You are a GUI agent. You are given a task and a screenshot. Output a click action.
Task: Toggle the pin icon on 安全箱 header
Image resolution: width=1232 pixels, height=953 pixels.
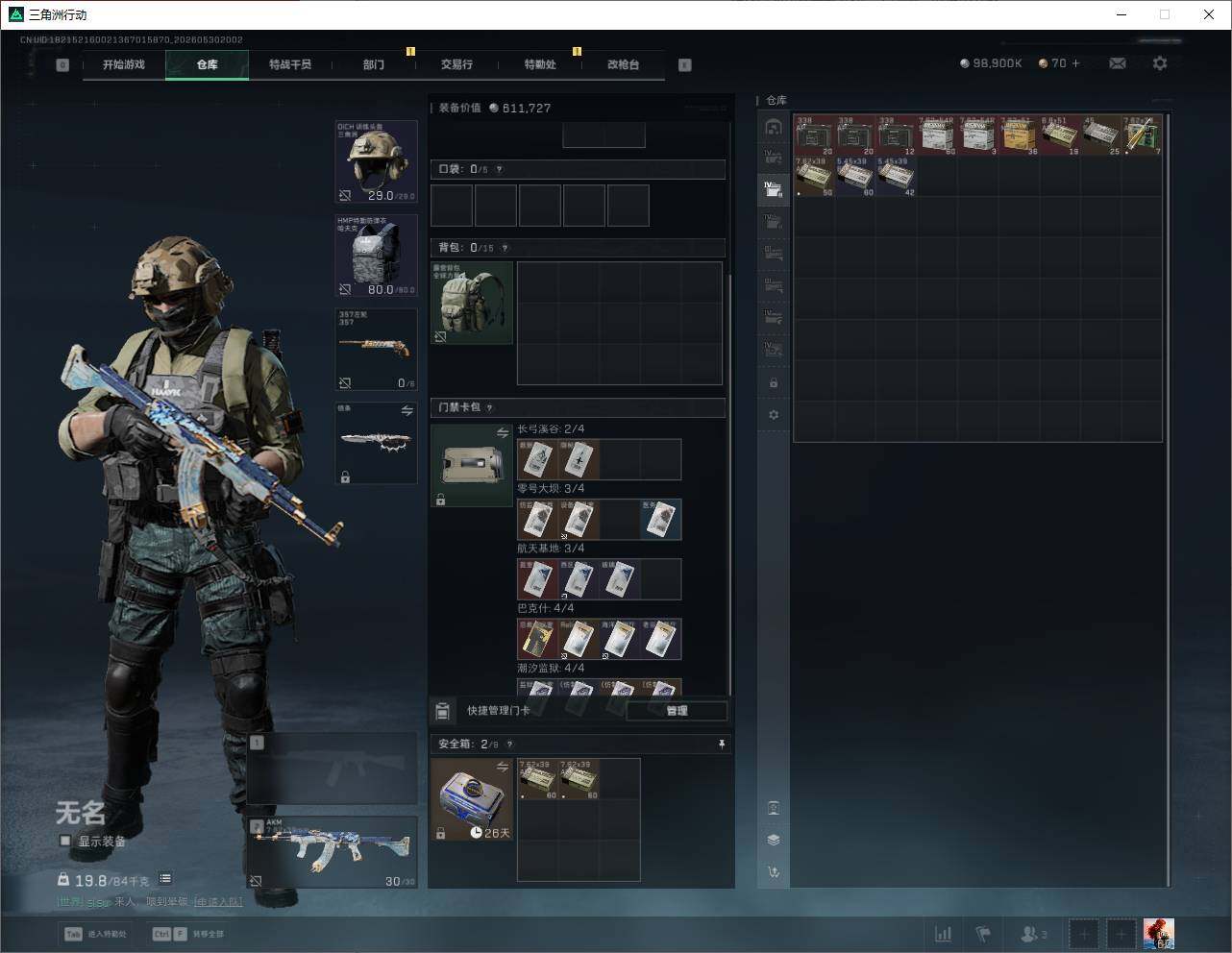coord(722,744)
